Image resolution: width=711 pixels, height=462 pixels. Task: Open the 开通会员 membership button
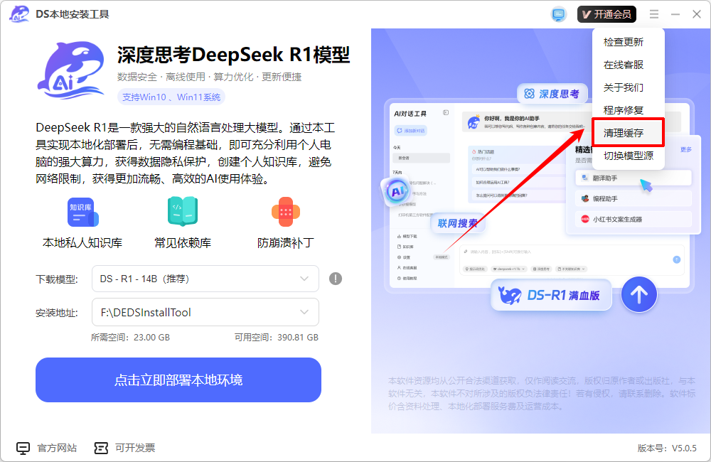[606, 14]
